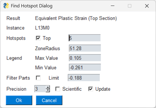156x108 pixels.
Task: Select the Min Value input field
Action: coord(85,67)
